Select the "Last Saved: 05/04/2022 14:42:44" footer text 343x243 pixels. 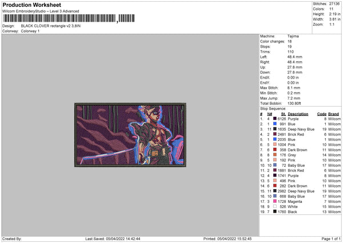coord(113,238)
